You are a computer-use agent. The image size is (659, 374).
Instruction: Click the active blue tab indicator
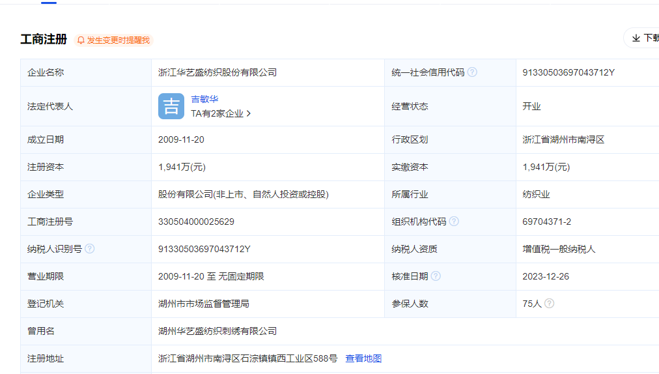(x=49, y=3)
